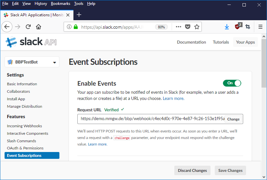267x180 pixels.
Task: Show site information via the info icon
Action: [x=69, y=27]
